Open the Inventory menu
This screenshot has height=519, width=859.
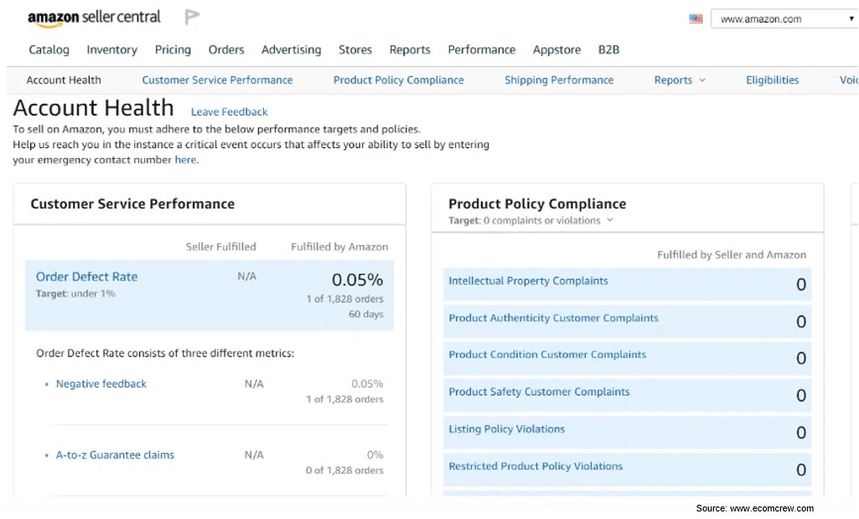click(111, 50)
